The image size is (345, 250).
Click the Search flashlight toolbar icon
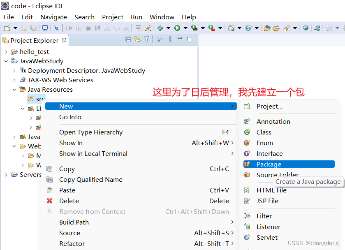pyautogui.click(x=287, y=28)
